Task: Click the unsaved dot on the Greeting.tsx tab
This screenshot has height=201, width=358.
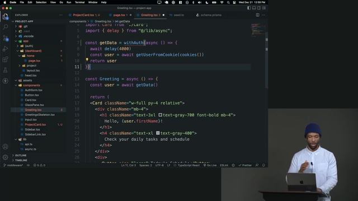Action: [x=163, y=15]
